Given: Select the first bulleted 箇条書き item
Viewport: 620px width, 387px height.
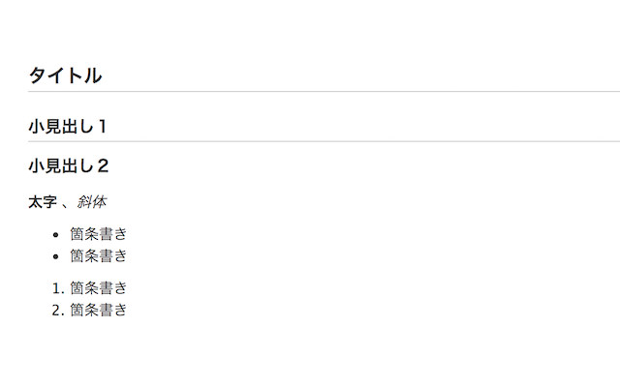Looking at the screenshot, I should (99, 234).
